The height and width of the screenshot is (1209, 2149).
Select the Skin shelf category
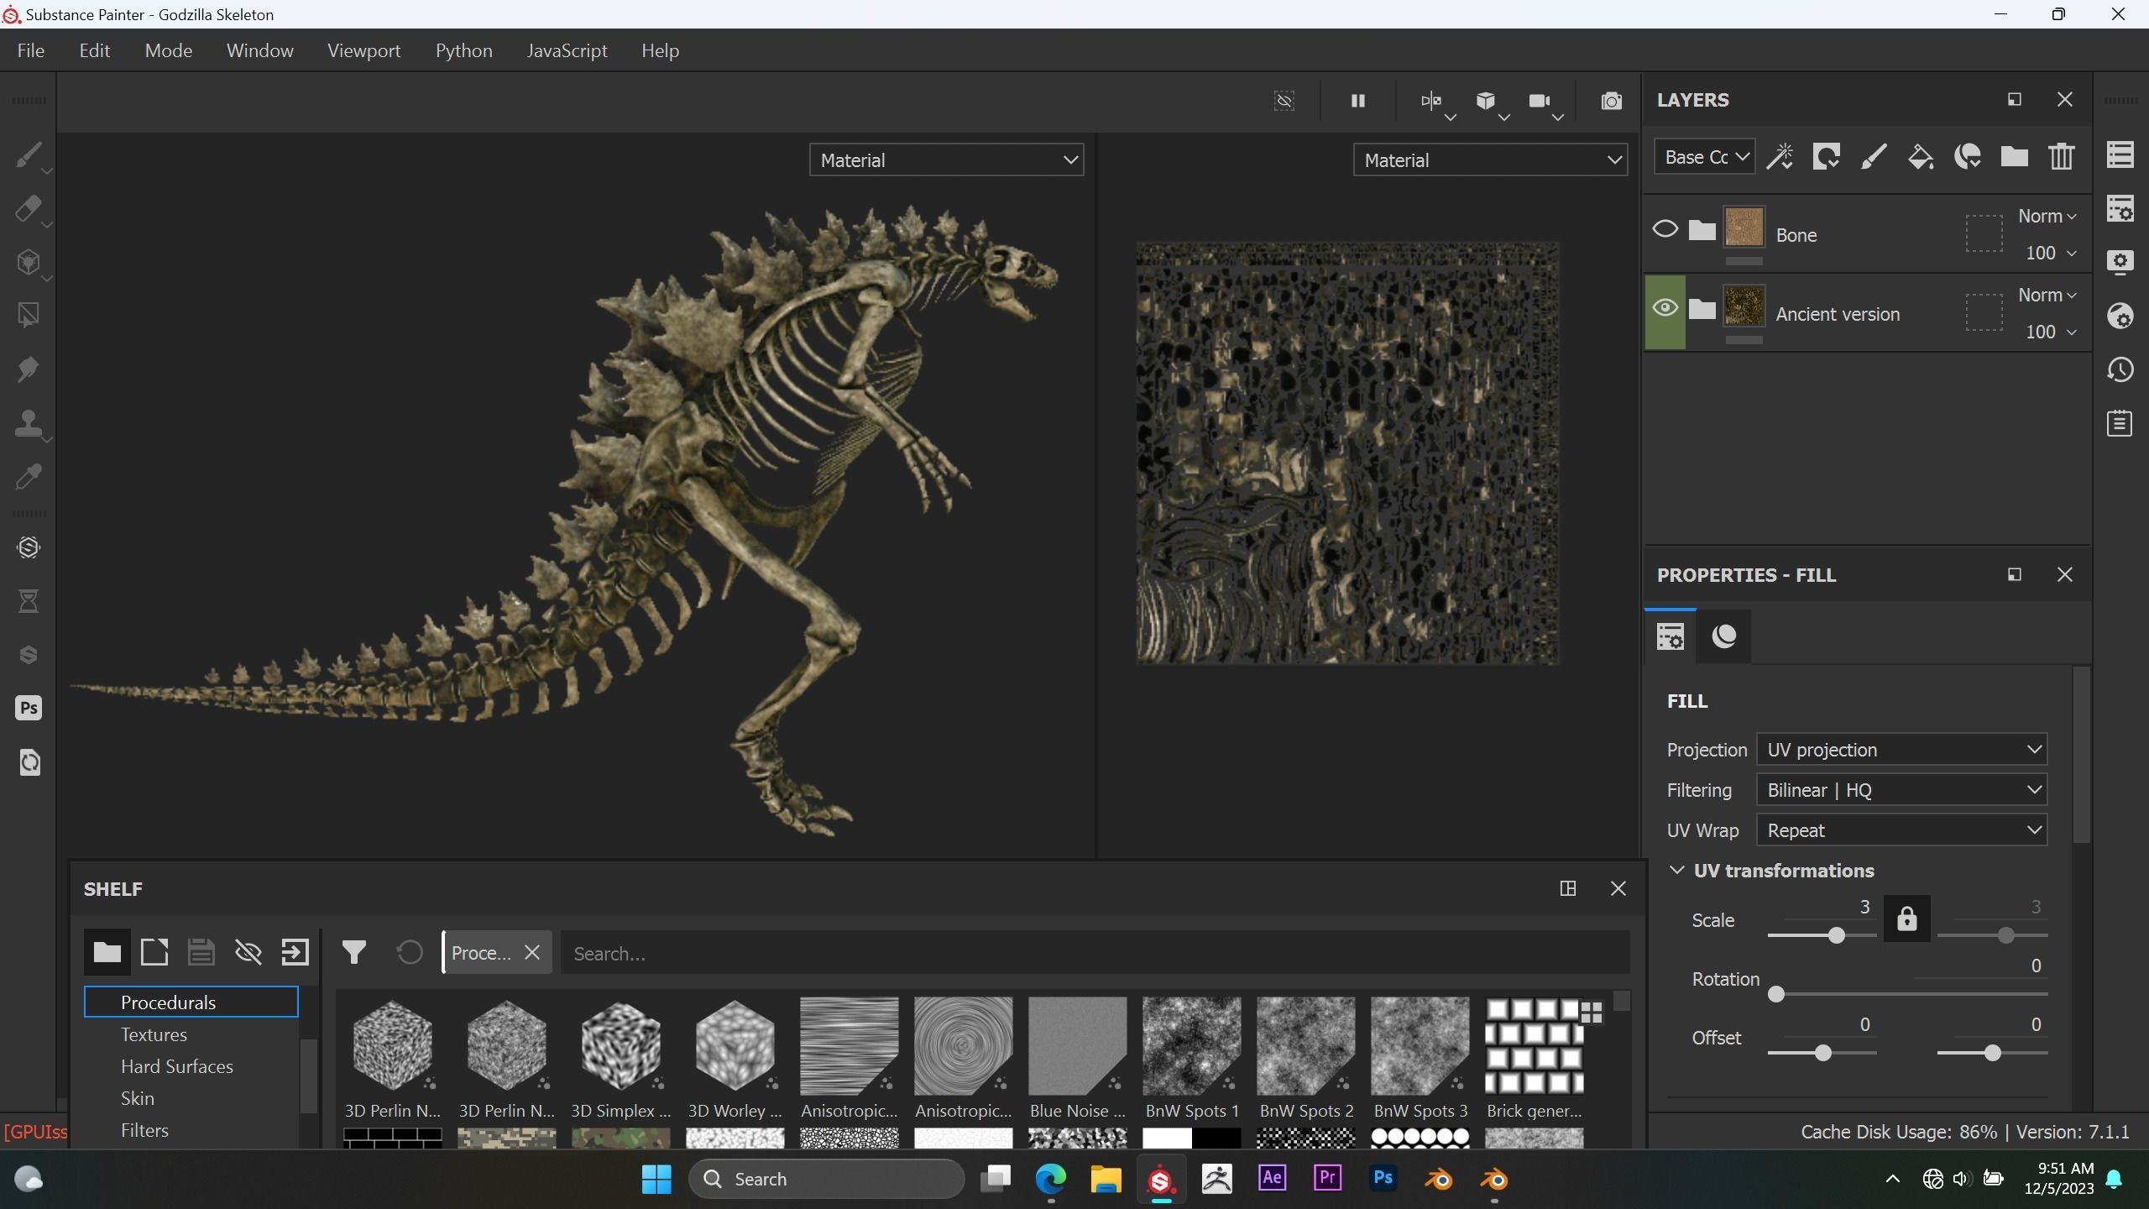click(138, 1098)
